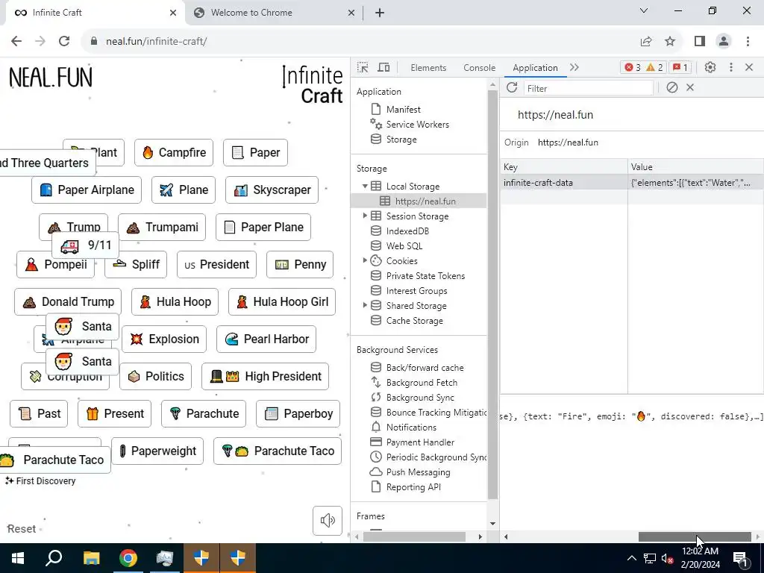Viewport: 764px width, 573px height.
Task: Click the Key column header
Action: click(564, 166)
